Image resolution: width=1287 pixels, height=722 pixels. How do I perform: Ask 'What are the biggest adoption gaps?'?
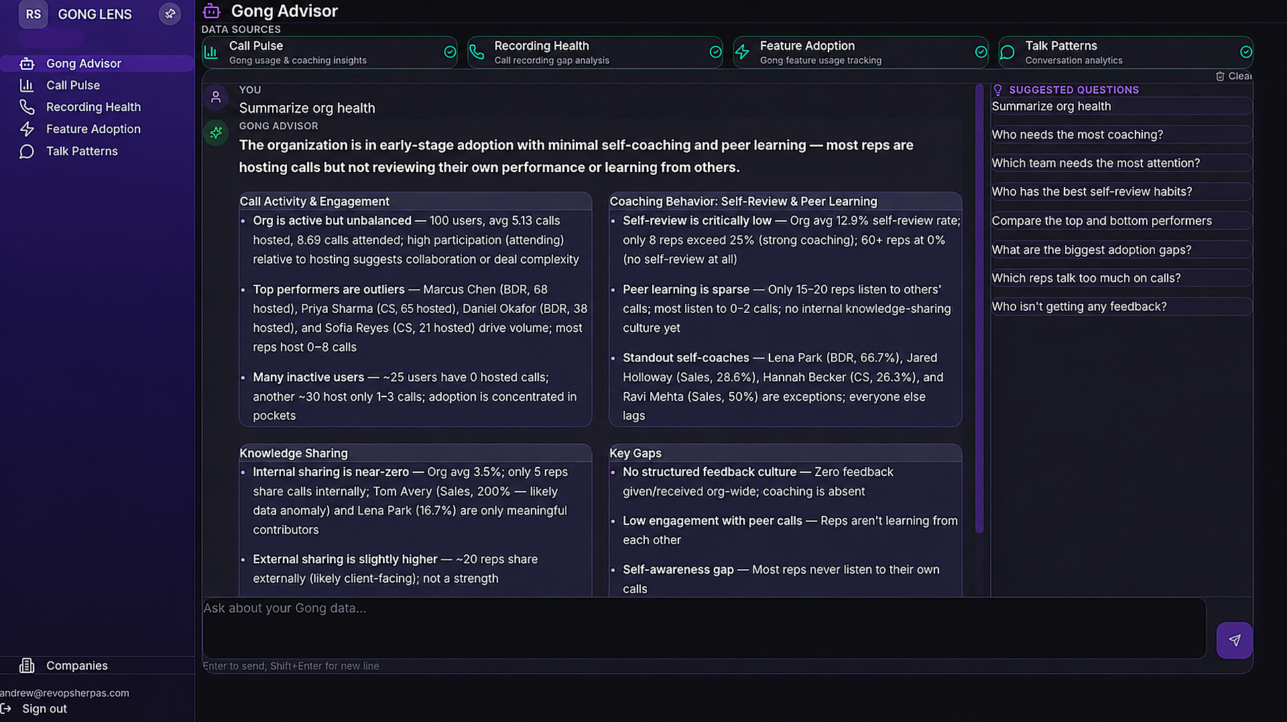(x=1121, y=249)
